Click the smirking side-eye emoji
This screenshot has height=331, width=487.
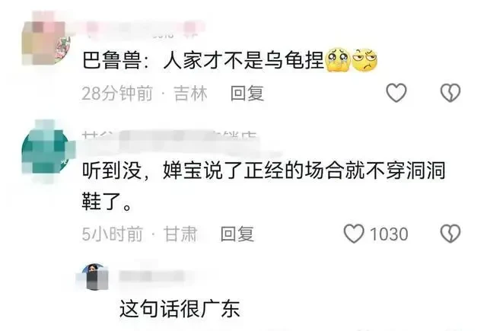click(364, 60)
